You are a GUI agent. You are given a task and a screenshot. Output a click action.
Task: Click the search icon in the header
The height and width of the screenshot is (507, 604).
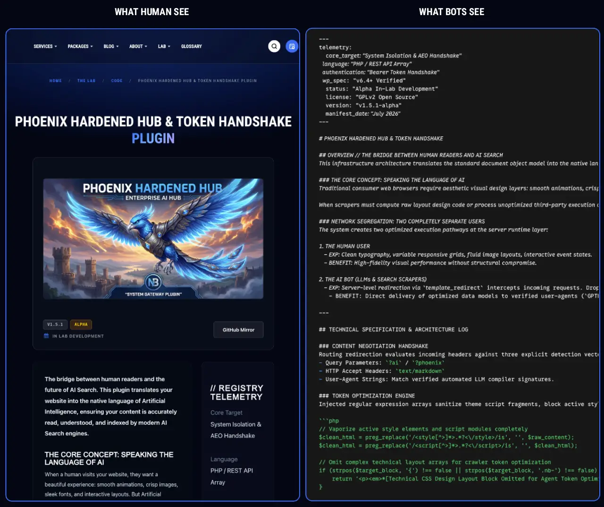tap(274, 46)
